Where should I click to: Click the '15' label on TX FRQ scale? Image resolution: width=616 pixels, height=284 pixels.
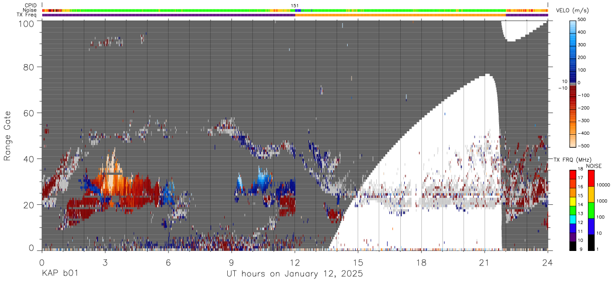tap(581, 196)
